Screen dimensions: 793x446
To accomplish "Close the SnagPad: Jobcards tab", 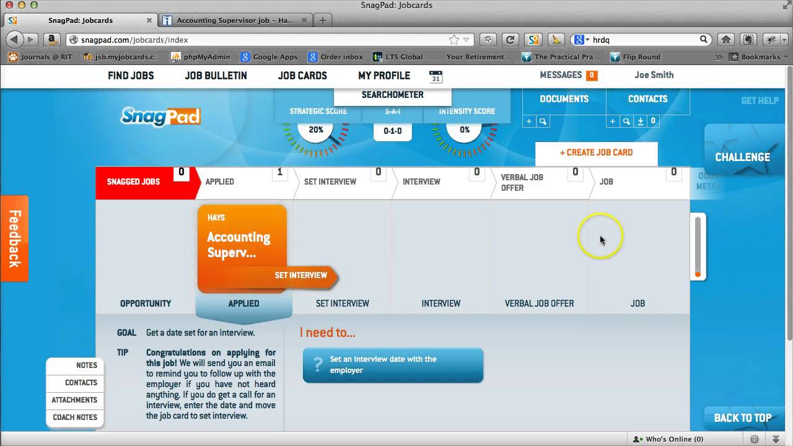I will (149, 20).
